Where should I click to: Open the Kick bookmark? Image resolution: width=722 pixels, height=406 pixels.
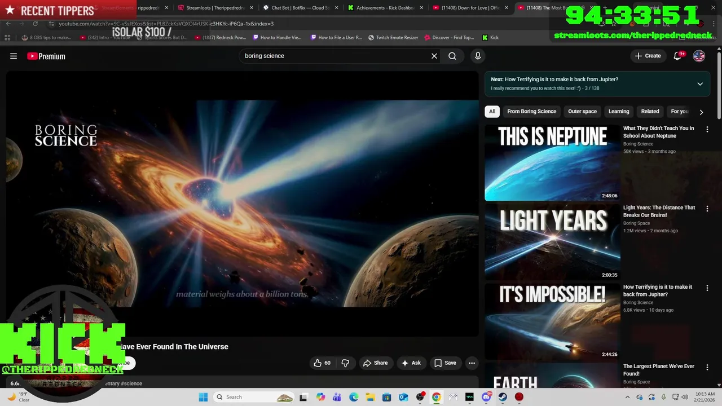click(490, 37)
